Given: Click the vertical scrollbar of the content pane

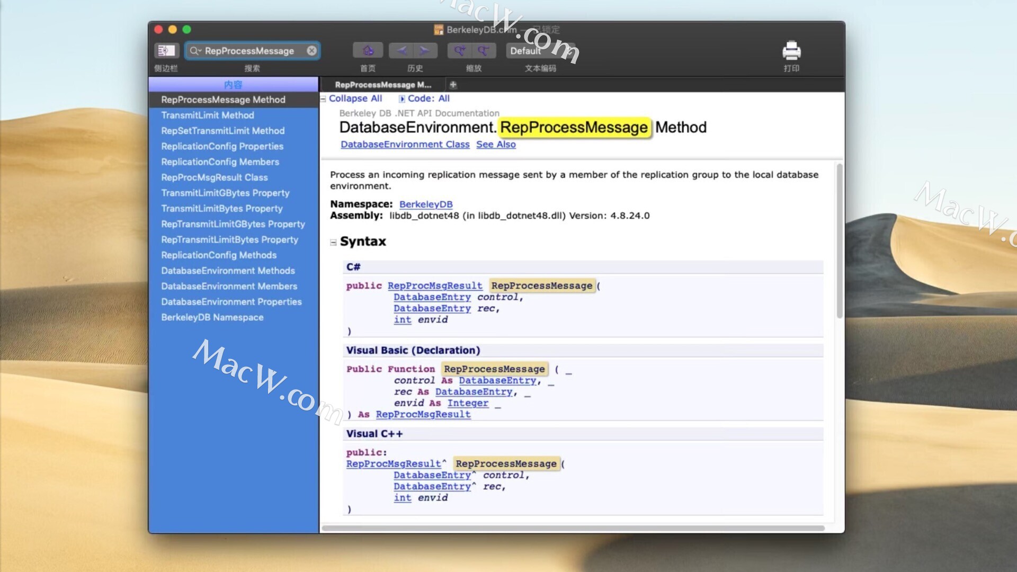Looking at the screenshot, I should (840, 241).
